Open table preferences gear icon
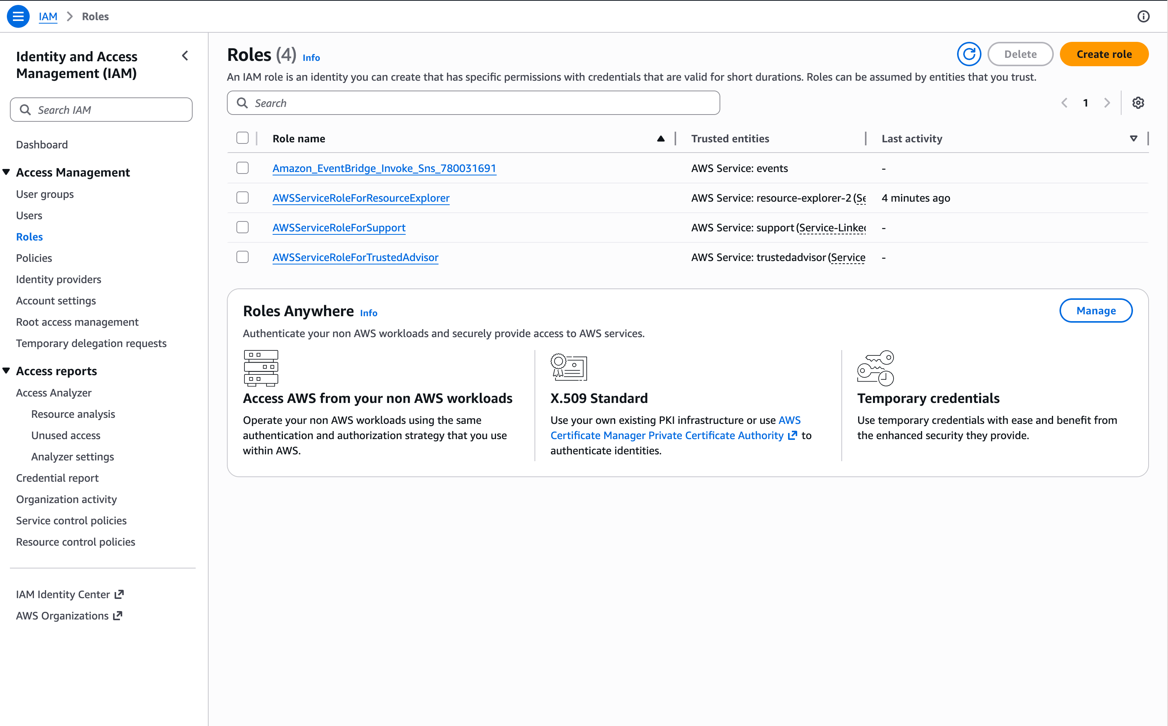The image size is (1168, 726). [x=1138, y=103]
